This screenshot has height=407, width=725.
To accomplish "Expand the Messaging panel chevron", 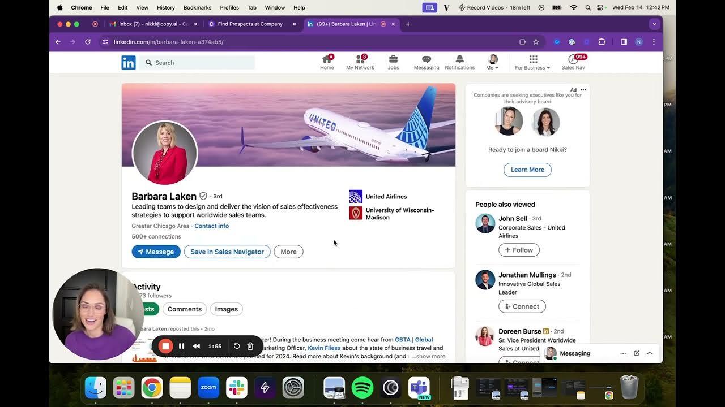I will [x=650, y=353].
